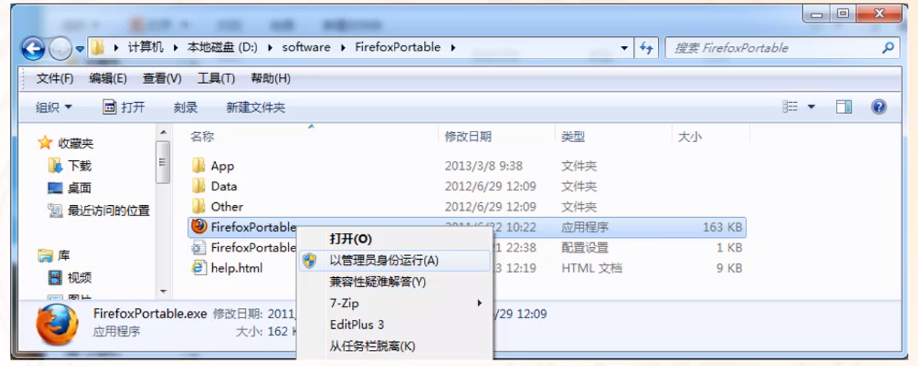Select 收藏夹 in the navigation pane

76,143
